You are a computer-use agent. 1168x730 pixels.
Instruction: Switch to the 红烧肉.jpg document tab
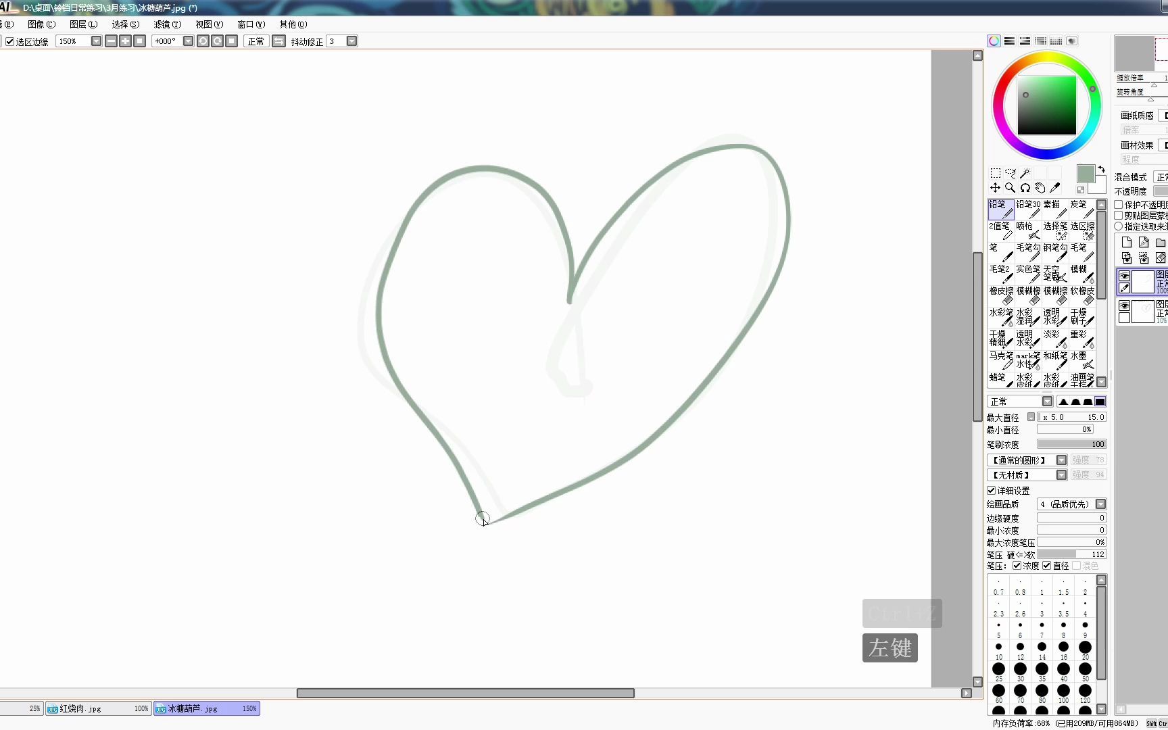[x=98, y=708]
